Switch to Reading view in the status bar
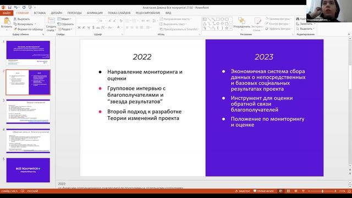The height and width of the screenshot is (198, 352). coord(296,191)
